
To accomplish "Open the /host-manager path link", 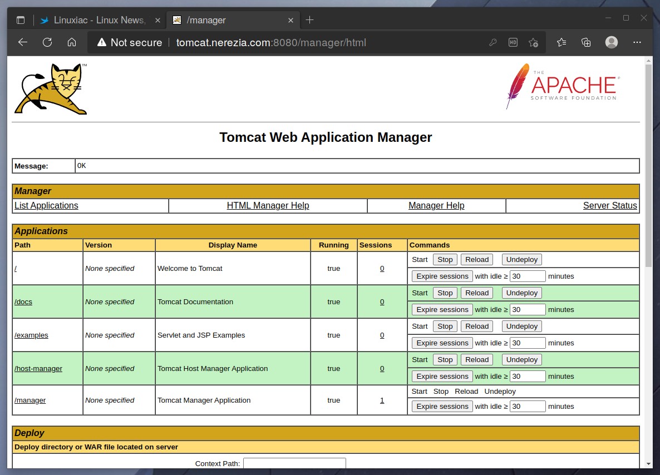I will [38, 368].
